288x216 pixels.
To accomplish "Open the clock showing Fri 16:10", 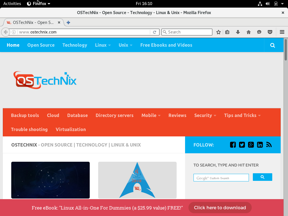I will 144,4.
